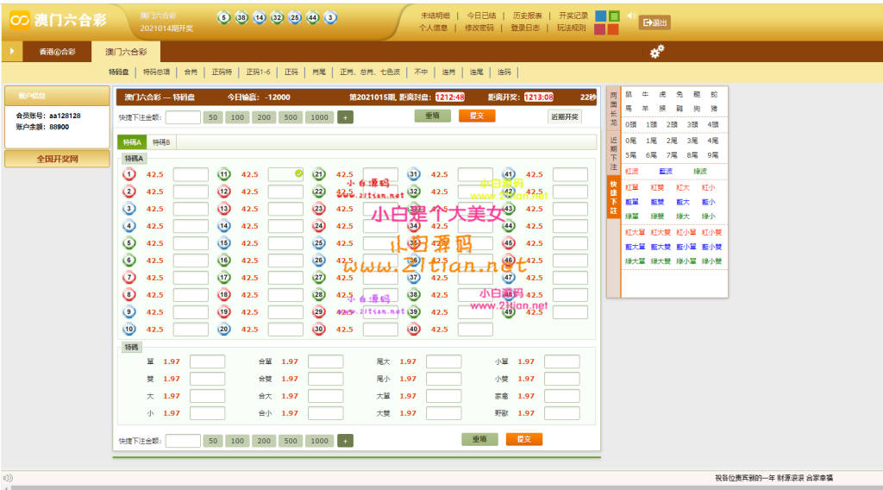883x490 pixels.
Task: Click the number 11 green ball icon
Action: [224, 174]
